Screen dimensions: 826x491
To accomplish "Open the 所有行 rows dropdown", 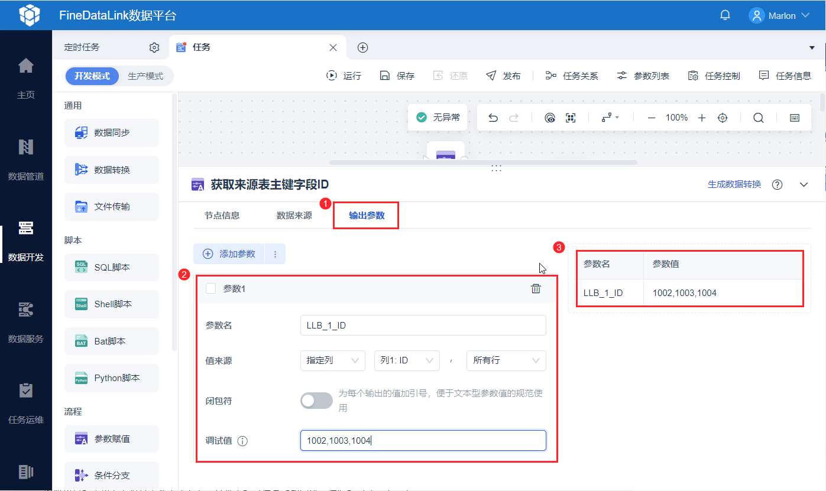I will pos(506,360).
